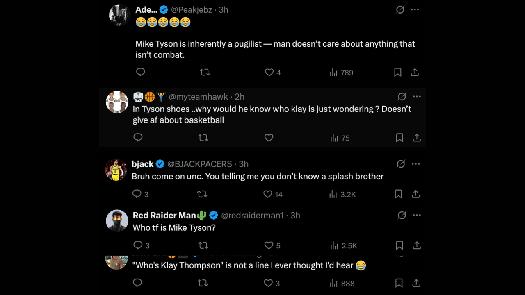Share @Peakjebz's pugilist tweet

click(x=415, y=72)
